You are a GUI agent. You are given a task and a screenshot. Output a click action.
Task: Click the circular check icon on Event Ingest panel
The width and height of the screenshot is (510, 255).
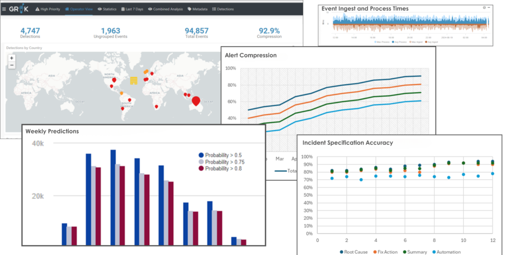coord(484,8)
